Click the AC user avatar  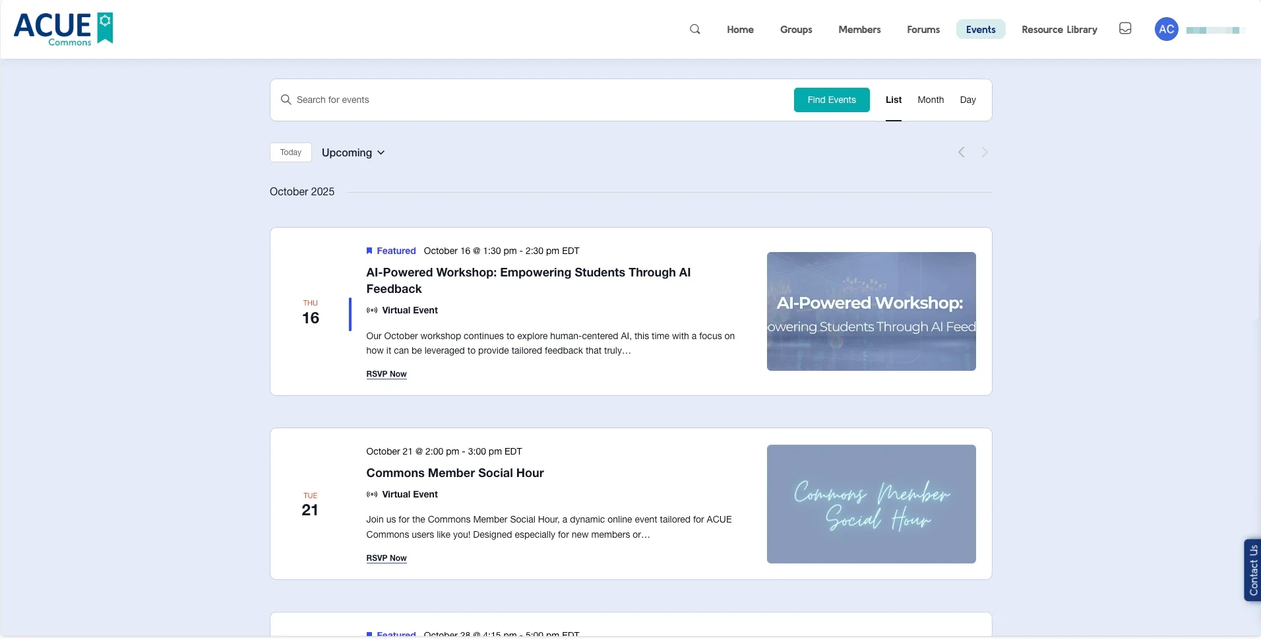pos(1166,29)
